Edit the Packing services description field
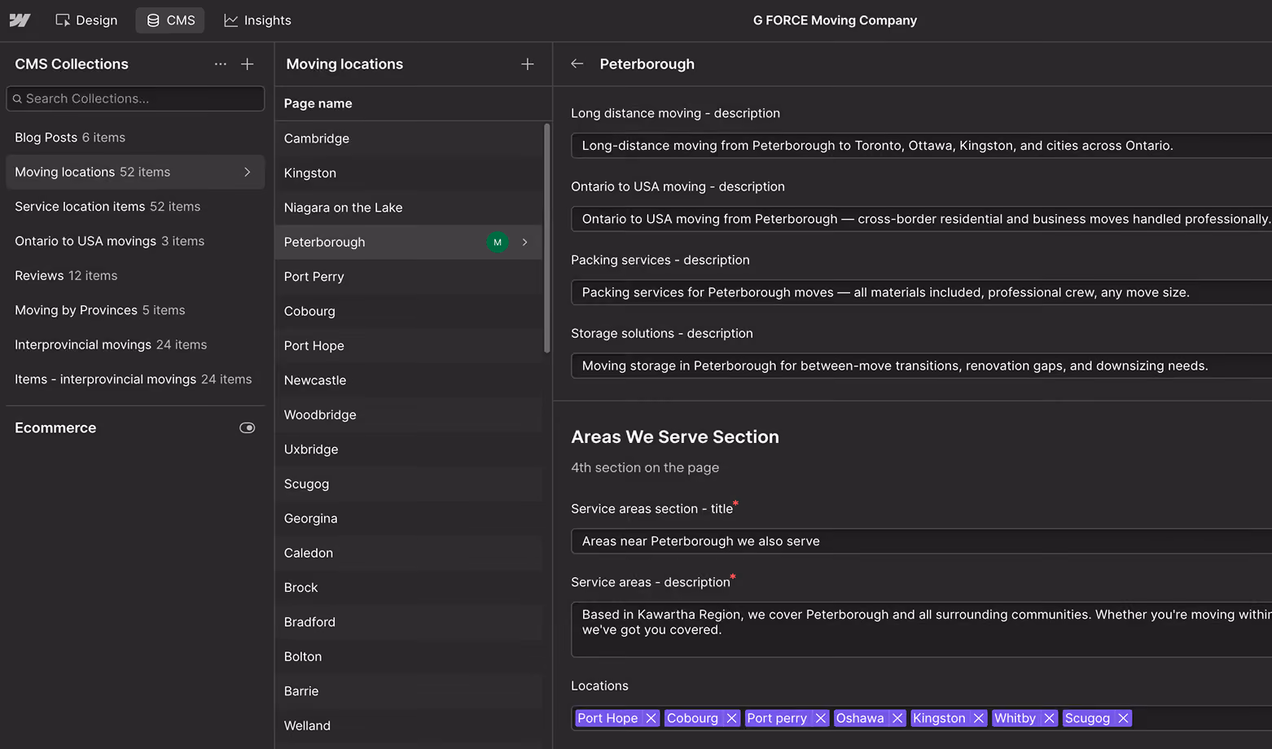Screen dimensions: 1272x749 (x=921, y=292)
